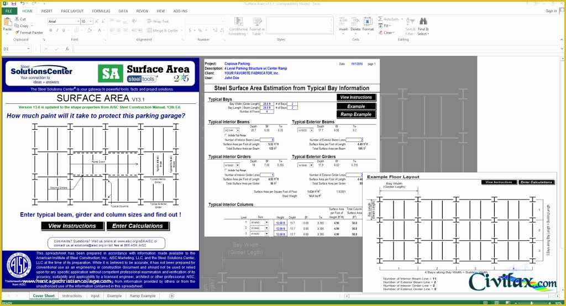Viewport: 566px width, 306px height.
Task: Open the FILE tab
Action: tap(9, 11)
